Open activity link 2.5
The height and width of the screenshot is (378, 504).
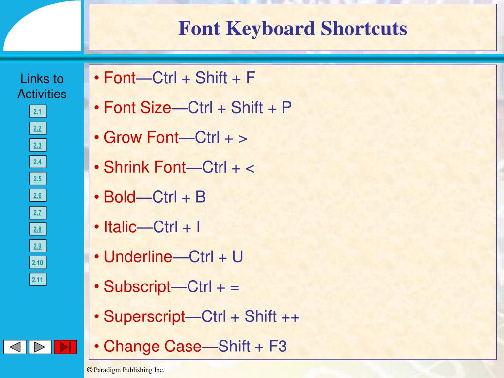37,179
